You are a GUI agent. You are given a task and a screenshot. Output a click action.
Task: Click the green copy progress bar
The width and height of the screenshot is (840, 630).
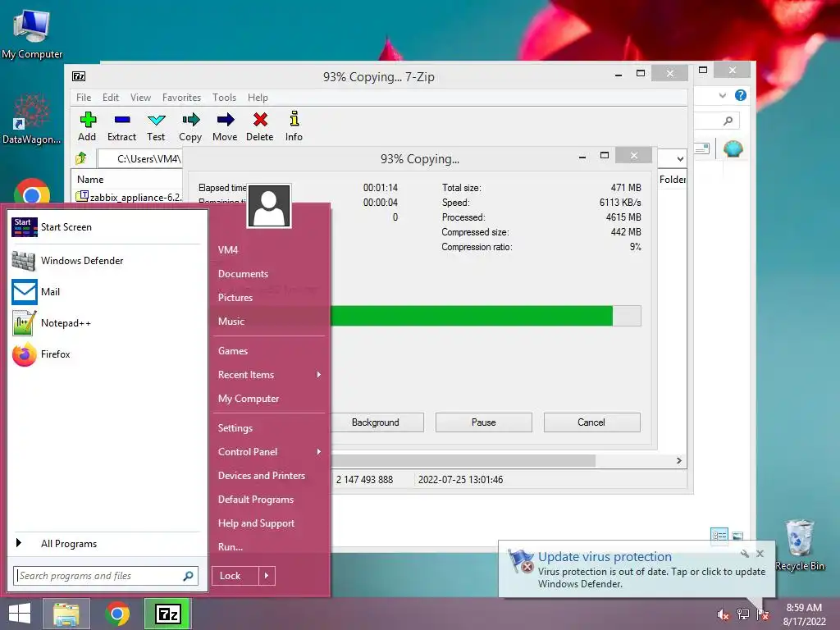pos(472,316)
